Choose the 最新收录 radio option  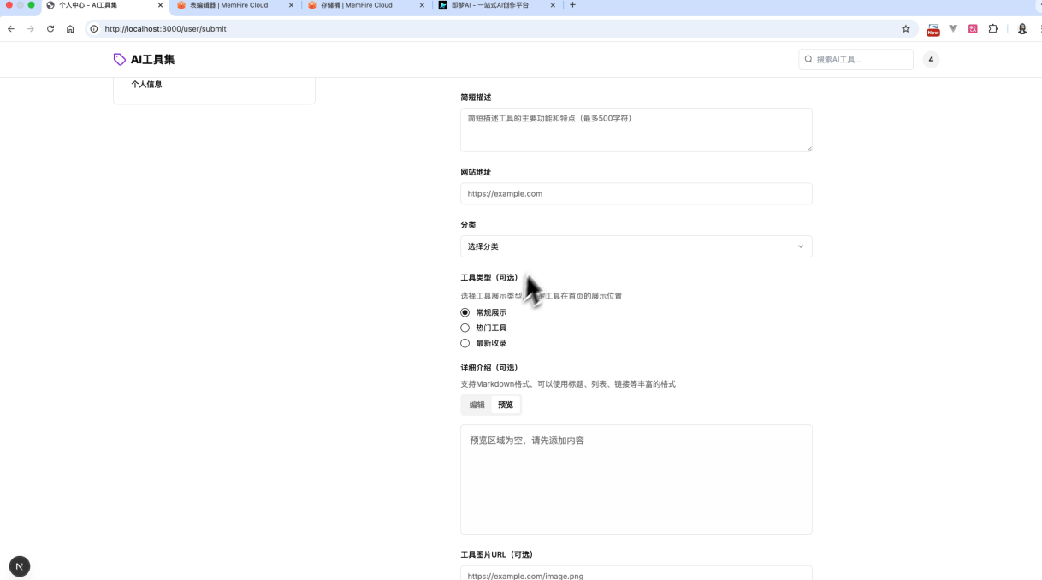465,343
